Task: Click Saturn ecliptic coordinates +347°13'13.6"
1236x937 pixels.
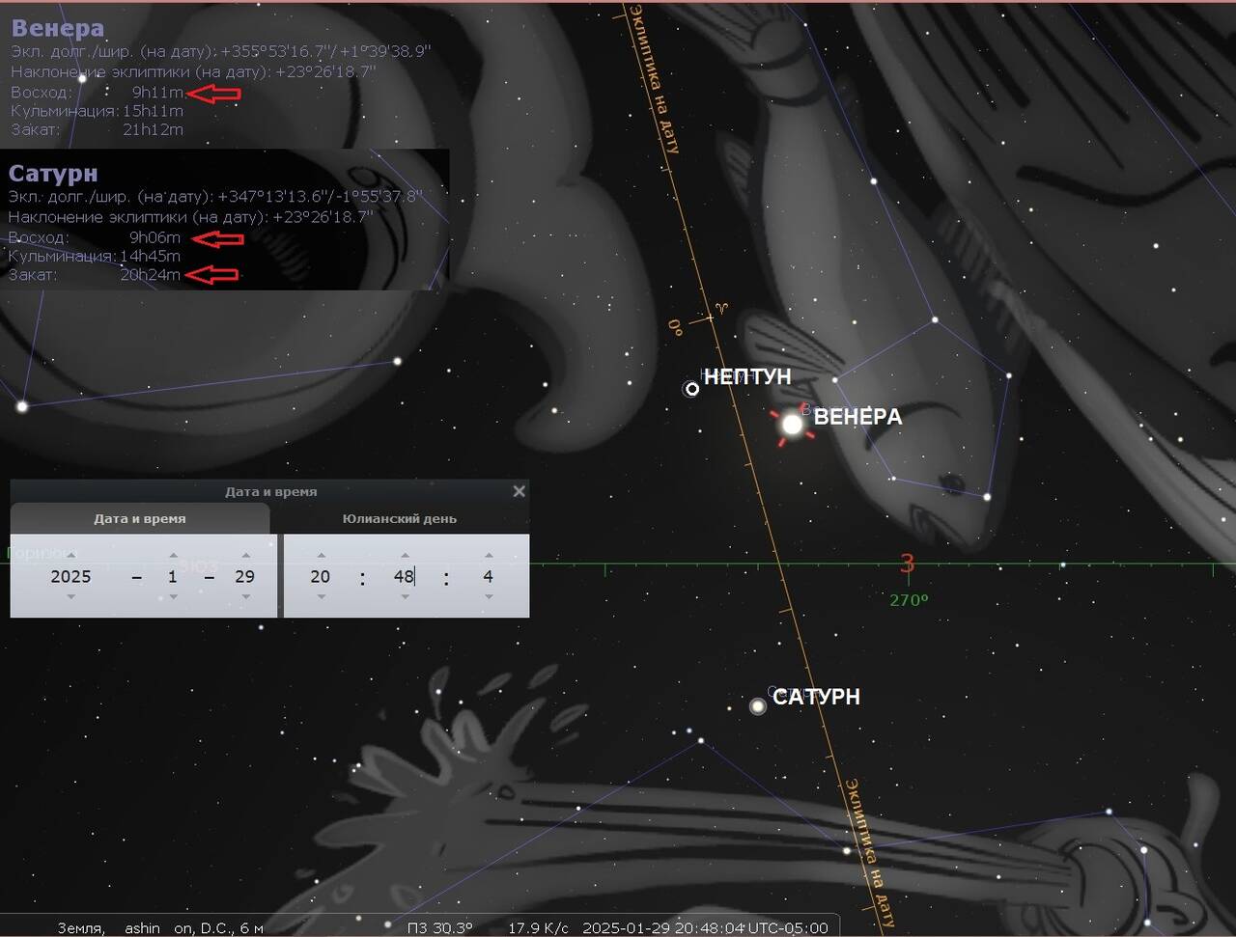Action: tap(273, 196)
